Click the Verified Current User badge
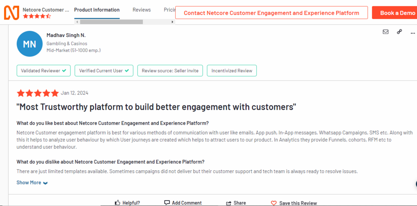Screen dimensions: 417x206 (x=104, y=71)
